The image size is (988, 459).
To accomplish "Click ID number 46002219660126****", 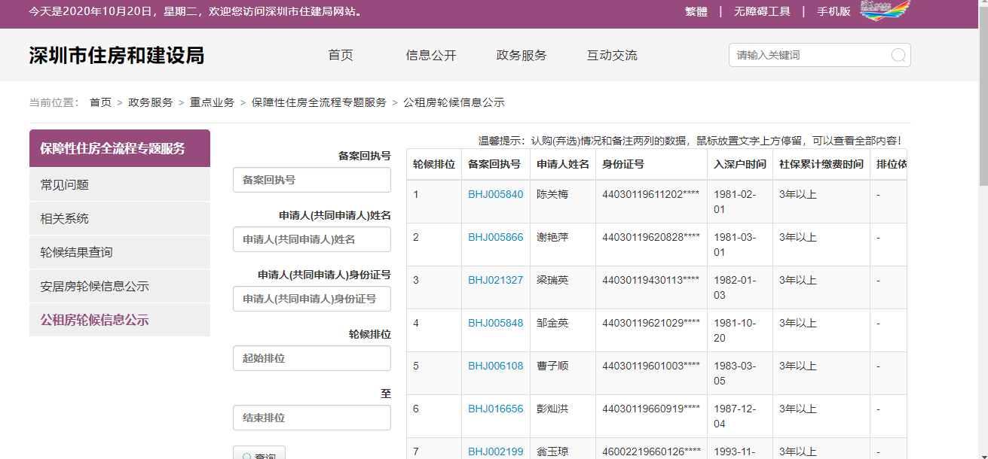I will click(651, 451).
